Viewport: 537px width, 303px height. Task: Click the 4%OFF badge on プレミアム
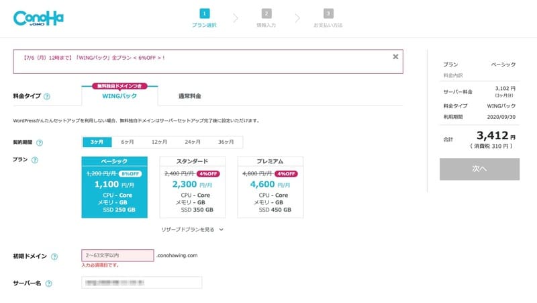[286, 174]
